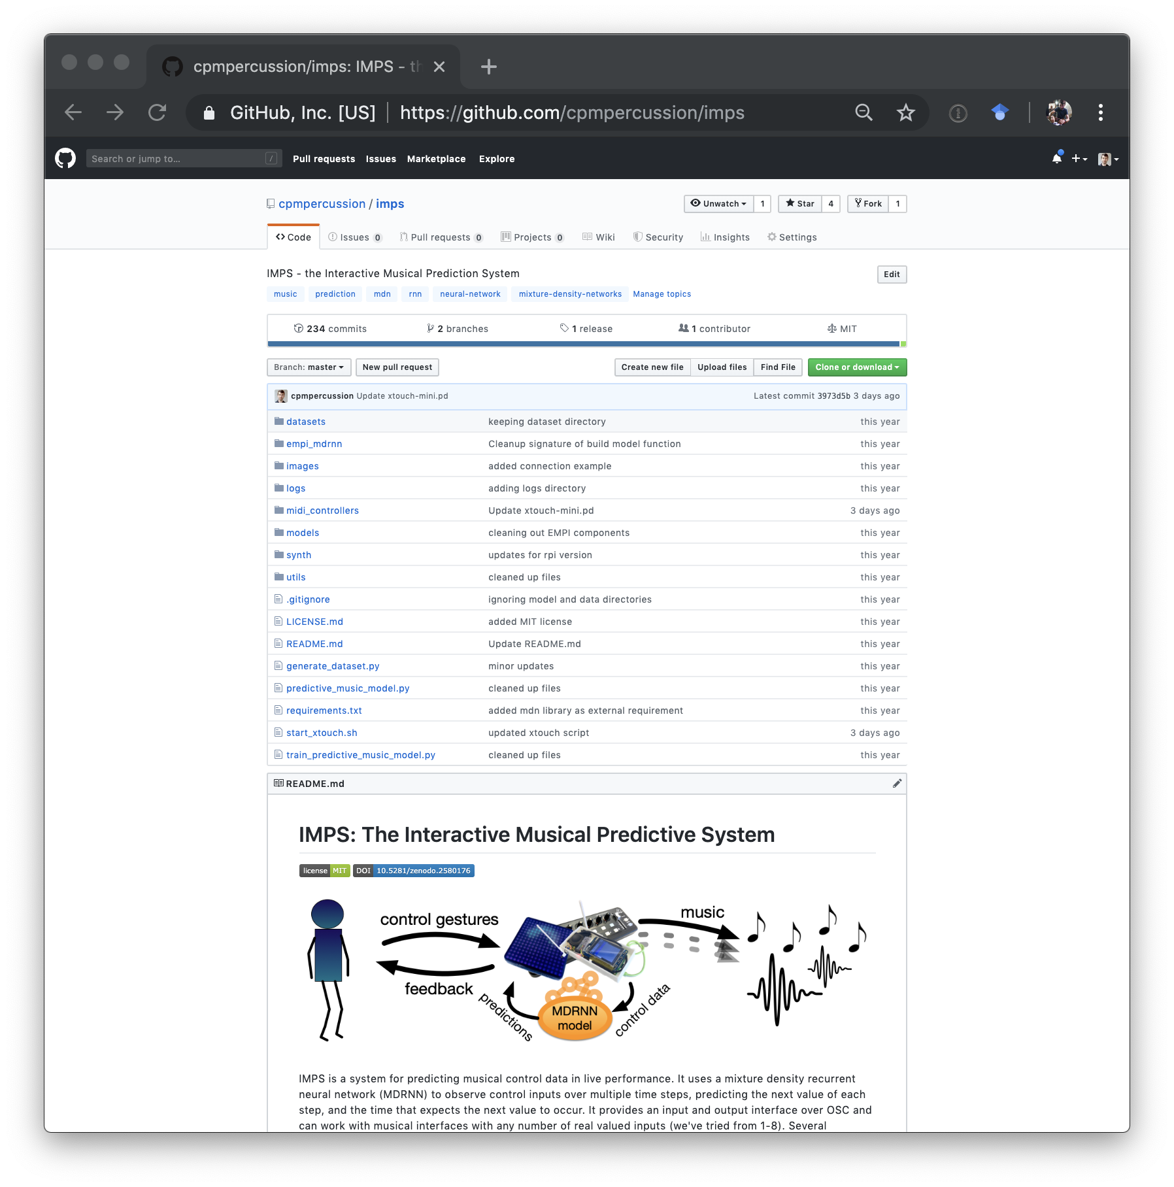Viewport: 1174px width, 1187px height.
Task: Open the plus create-new dropdown in header
Action: click(x=1079, y=159)
